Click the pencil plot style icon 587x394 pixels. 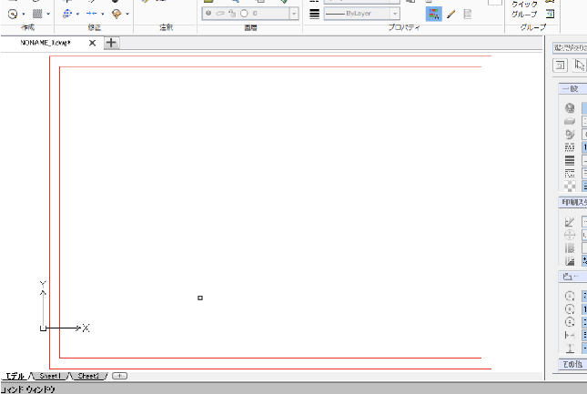click(570, 222)
